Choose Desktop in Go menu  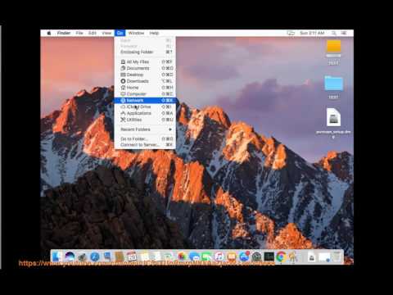click(x=145, y=75)
